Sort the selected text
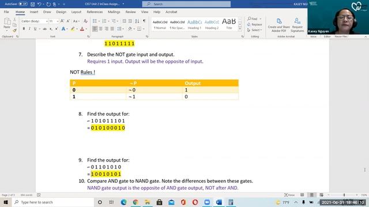The height and width of the screenshot is (207, 369). [x=137, y=21]
